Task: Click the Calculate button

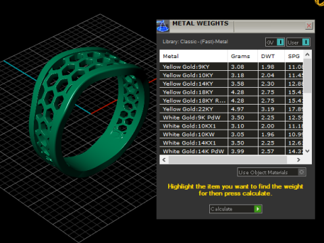Action: (x=236, y=209)
